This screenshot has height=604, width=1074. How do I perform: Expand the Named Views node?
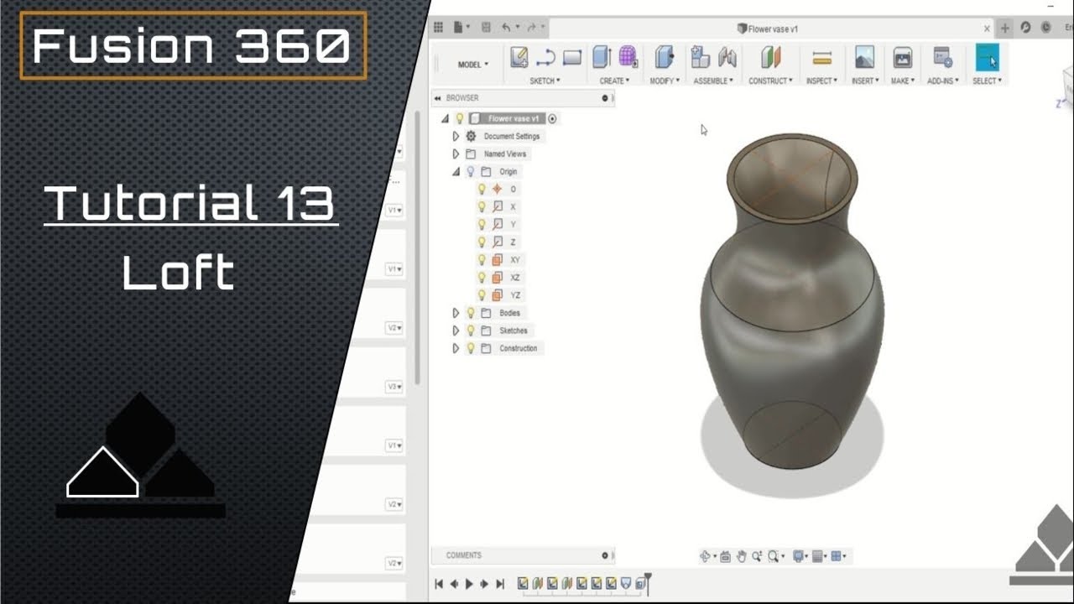pos(456,154)
